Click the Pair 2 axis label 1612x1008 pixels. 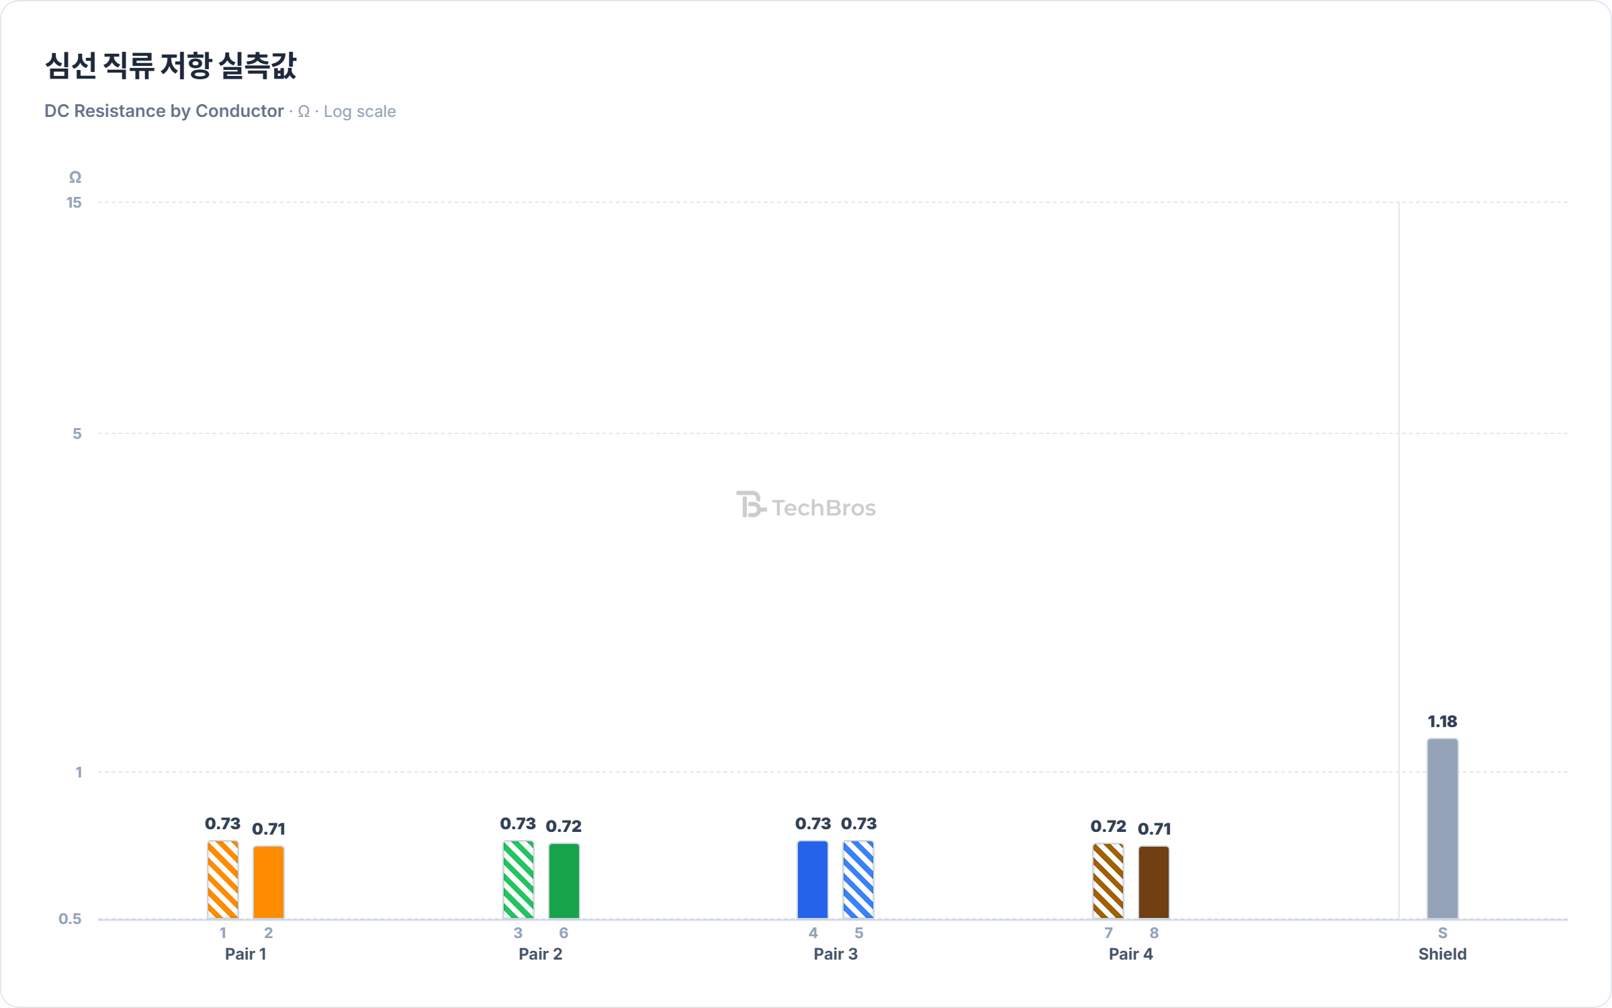click(x=541, y=954)
